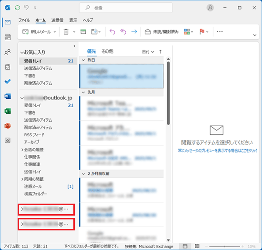
Task: Collapse the 2 か月前以前 group
Action: (x=83, y=174)
